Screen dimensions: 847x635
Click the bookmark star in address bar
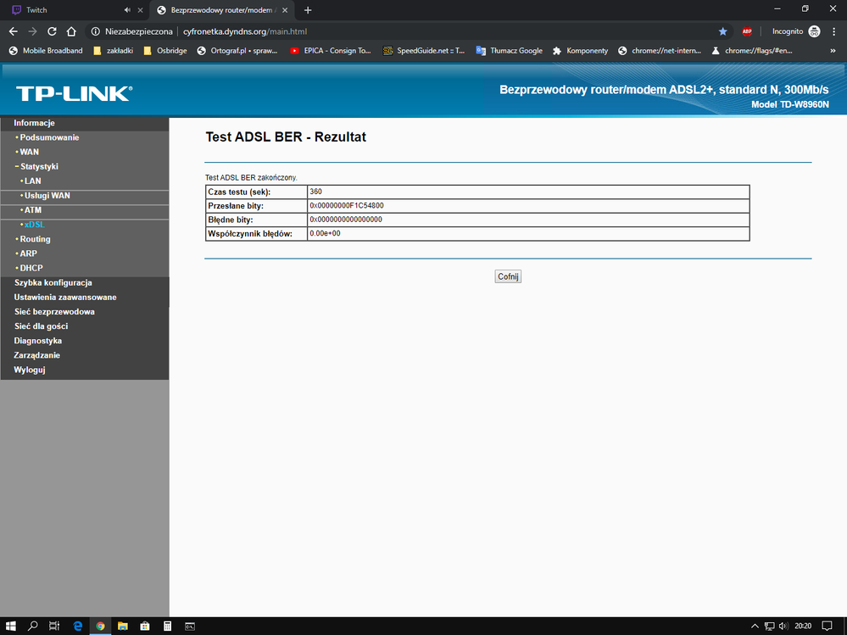tap(722, 31)
